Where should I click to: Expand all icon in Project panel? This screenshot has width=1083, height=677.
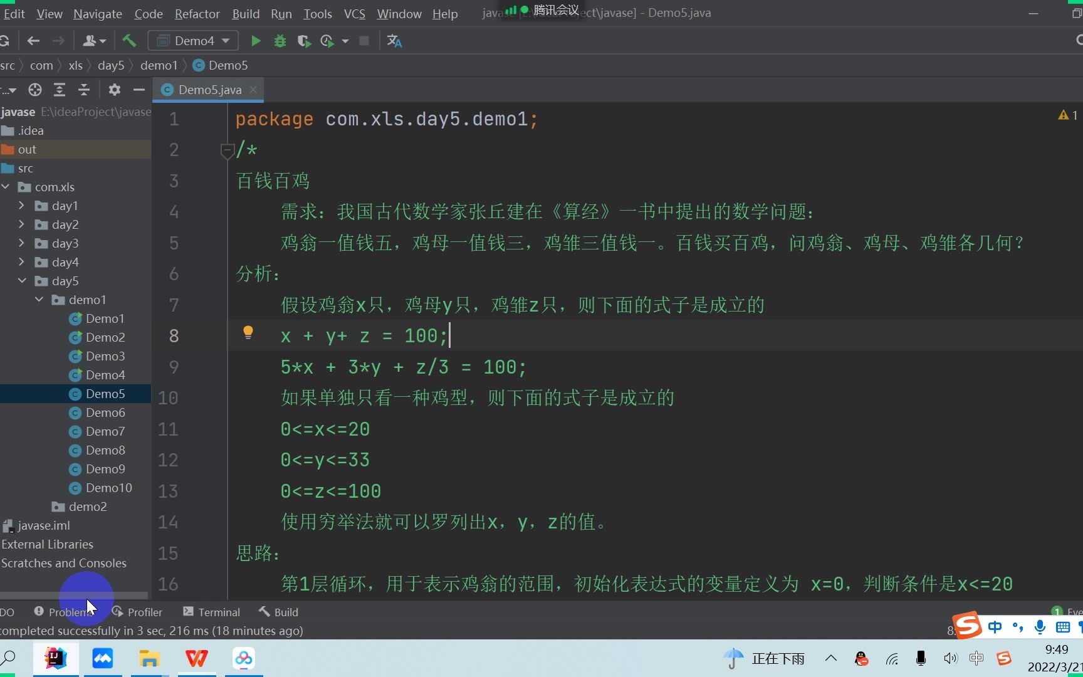[60, 90]
